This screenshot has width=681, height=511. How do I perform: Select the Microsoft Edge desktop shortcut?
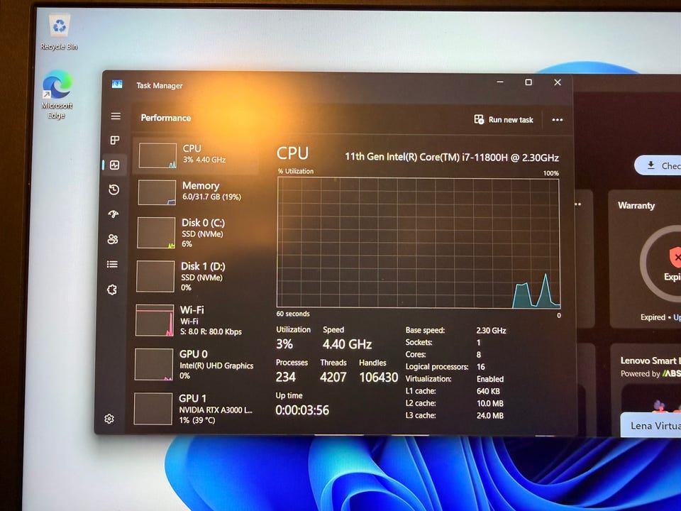click(57, 94)
